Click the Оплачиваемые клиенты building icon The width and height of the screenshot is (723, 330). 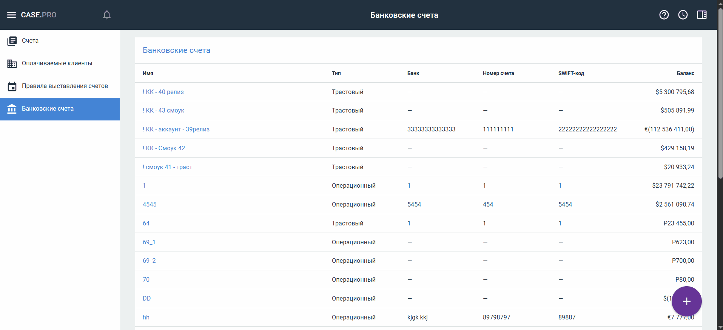click(12, 63)
